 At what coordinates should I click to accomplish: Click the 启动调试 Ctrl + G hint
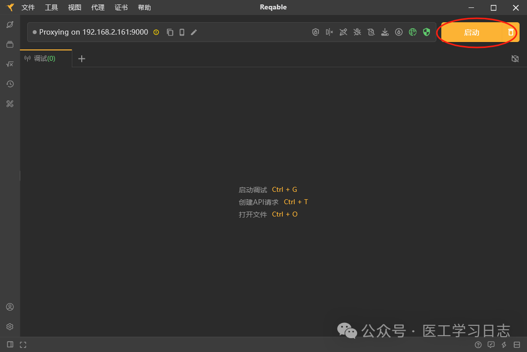tap(268, 189)
